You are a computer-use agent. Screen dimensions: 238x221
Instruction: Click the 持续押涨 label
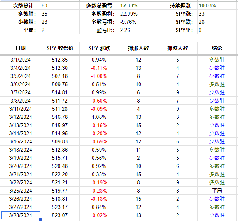pos(182,5)
